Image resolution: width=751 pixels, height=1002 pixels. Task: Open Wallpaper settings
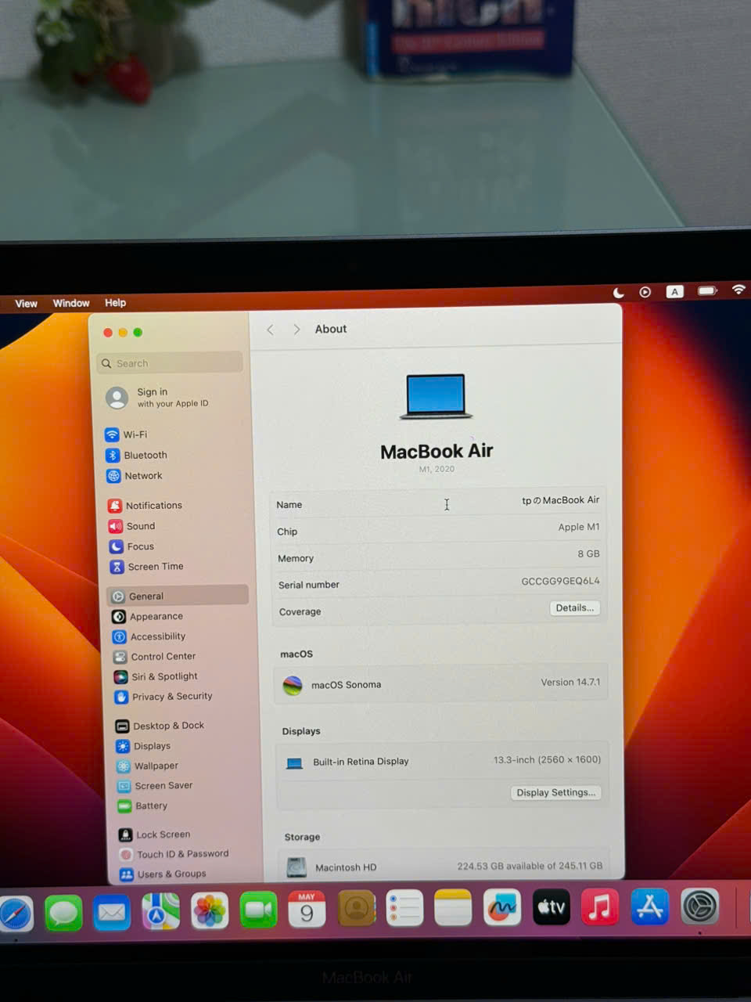148,766
